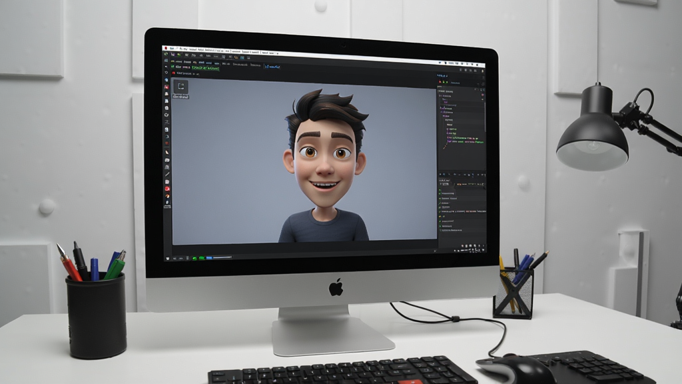Select the diagonal line tool in the left sidebar
The width and height of the screenshot is (682, 384).
[x=167, y=174]
